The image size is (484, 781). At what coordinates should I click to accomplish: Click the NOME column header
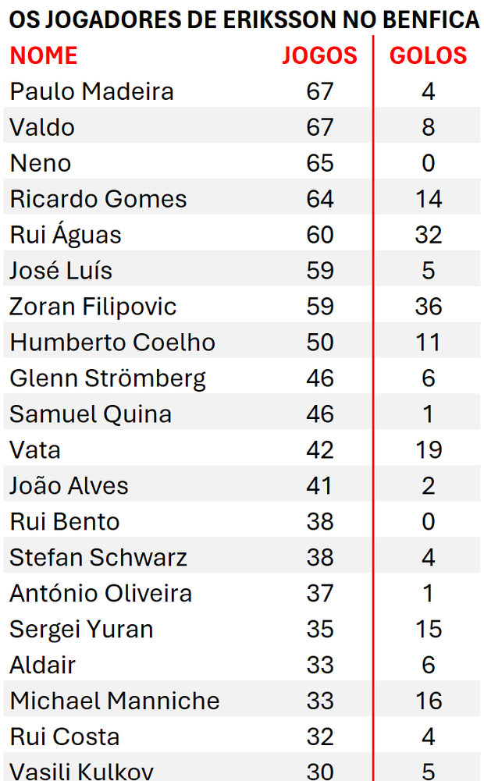click(x=44, y=55)
